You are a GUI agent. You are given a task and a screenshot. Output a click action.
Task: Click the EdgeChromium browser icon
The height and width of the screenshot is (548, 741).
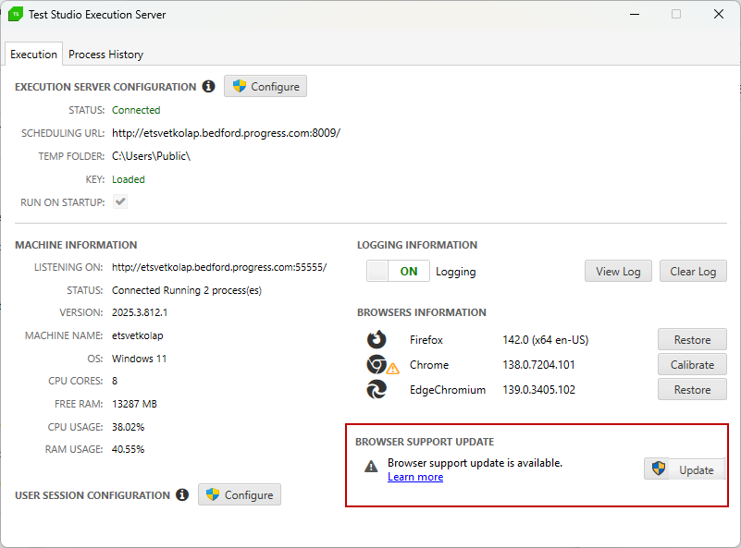[377, 389]
